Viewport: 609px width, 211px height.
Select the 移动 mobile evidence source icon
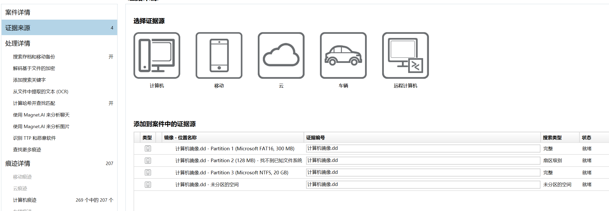click(219, 55)
